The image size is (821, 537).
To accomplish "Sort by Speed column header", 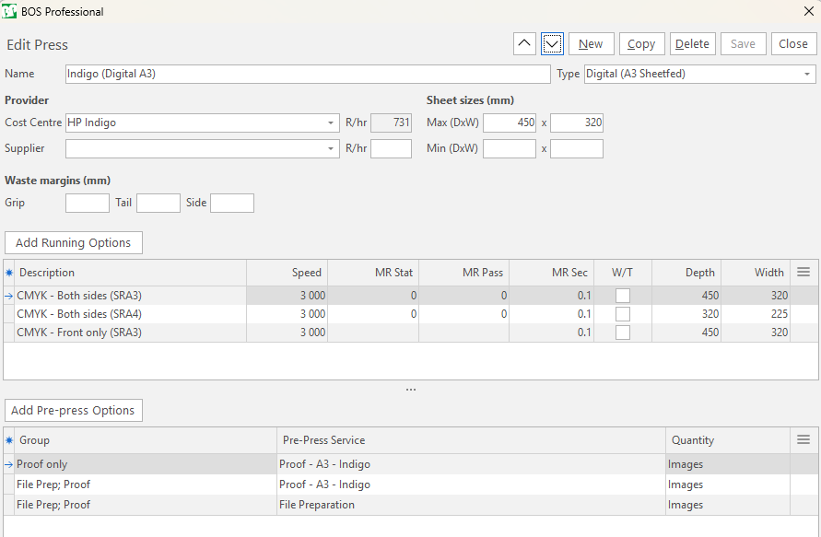I will 287,273.
